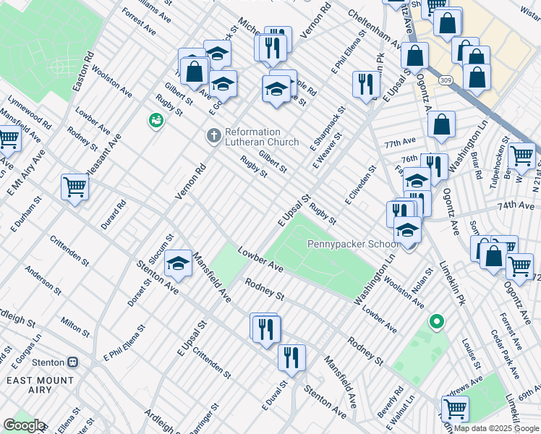Click the Anderson St street label
This screenshot has width=541, height=434.
[x=43, y=281]
